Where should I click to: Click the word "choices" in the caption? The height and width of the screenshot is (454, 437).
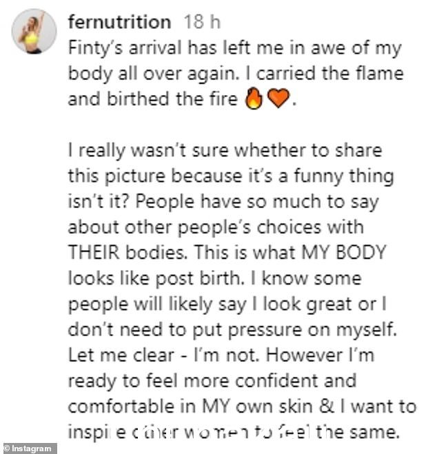point(289,227)
